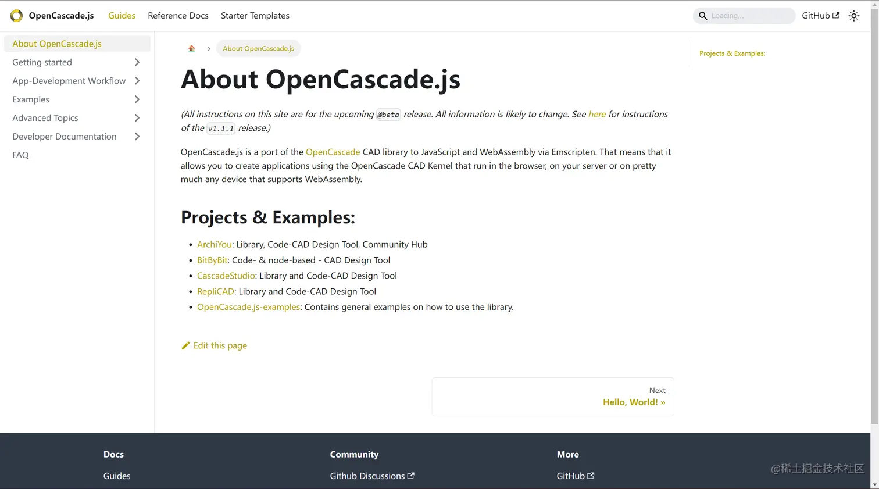Open Advanced Topics sidebar item
The height and width of the screenshot is (489, 879).
point(45,118)
